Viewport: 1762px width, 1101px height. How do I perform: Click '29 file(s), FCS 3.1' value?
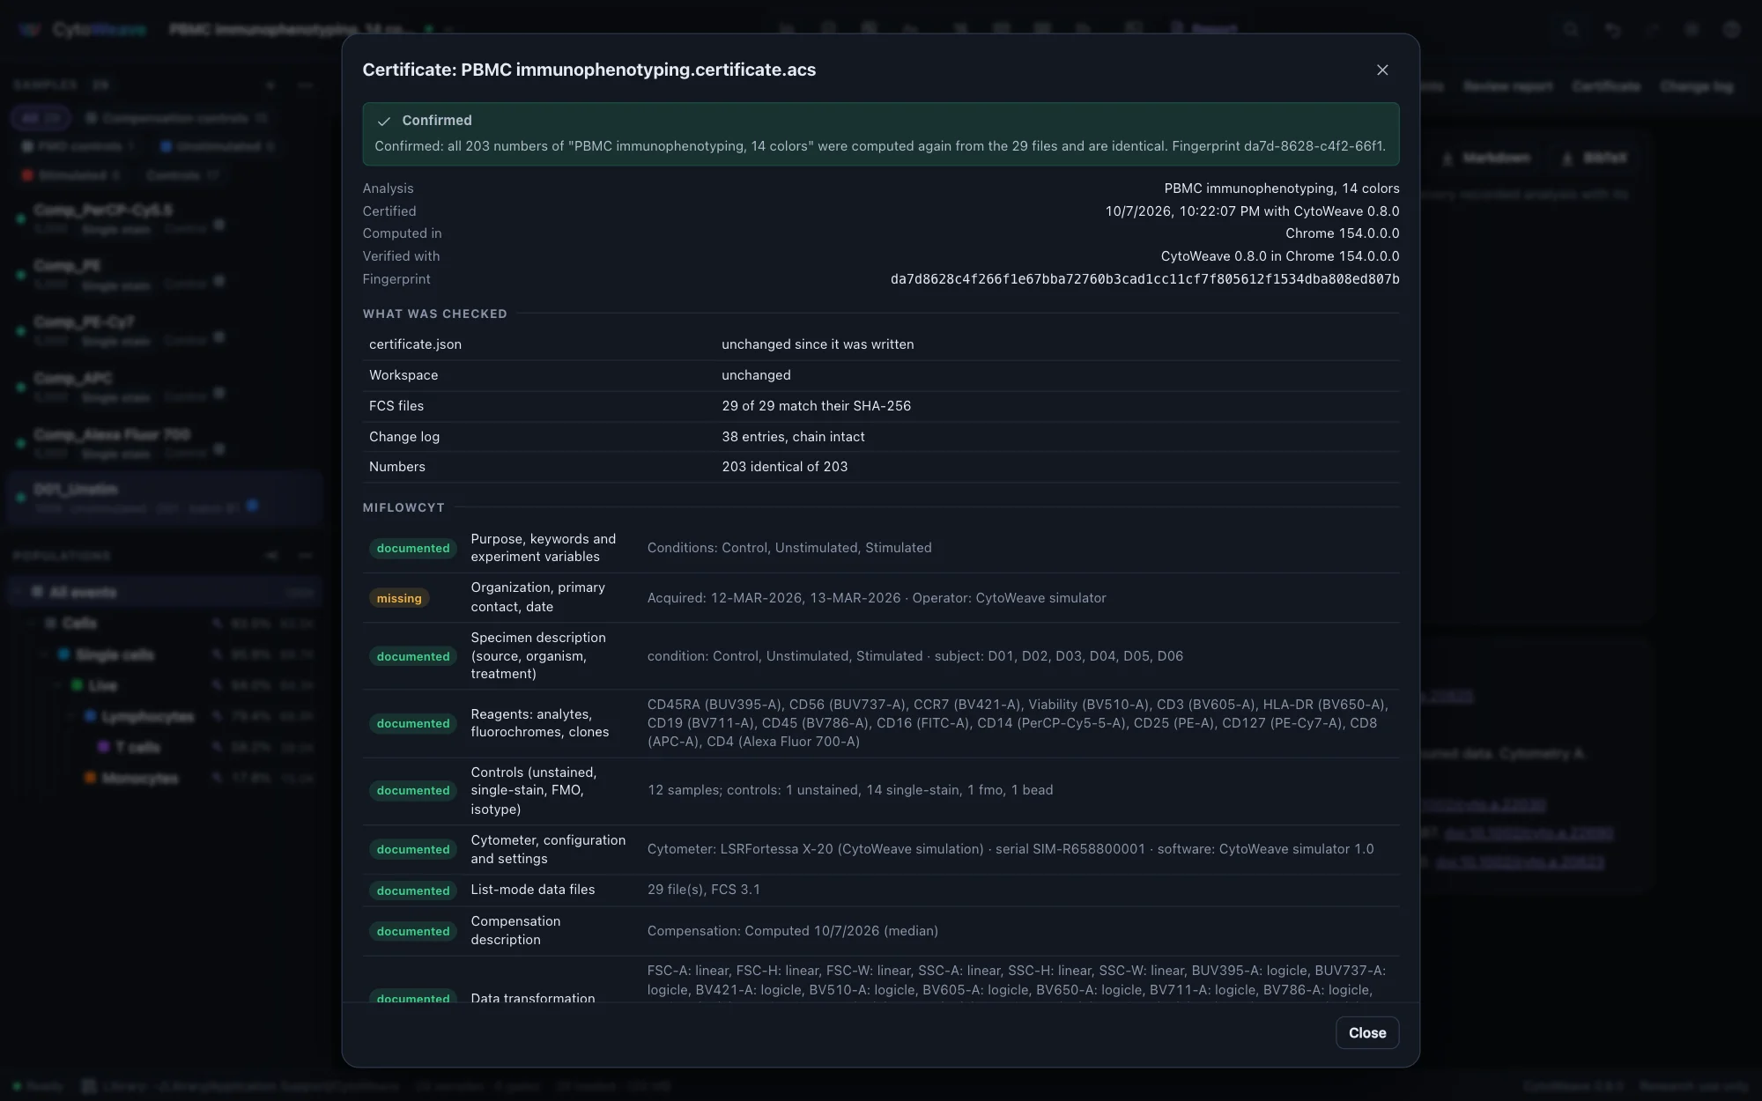pyautogui.click(x=703, y=890)
